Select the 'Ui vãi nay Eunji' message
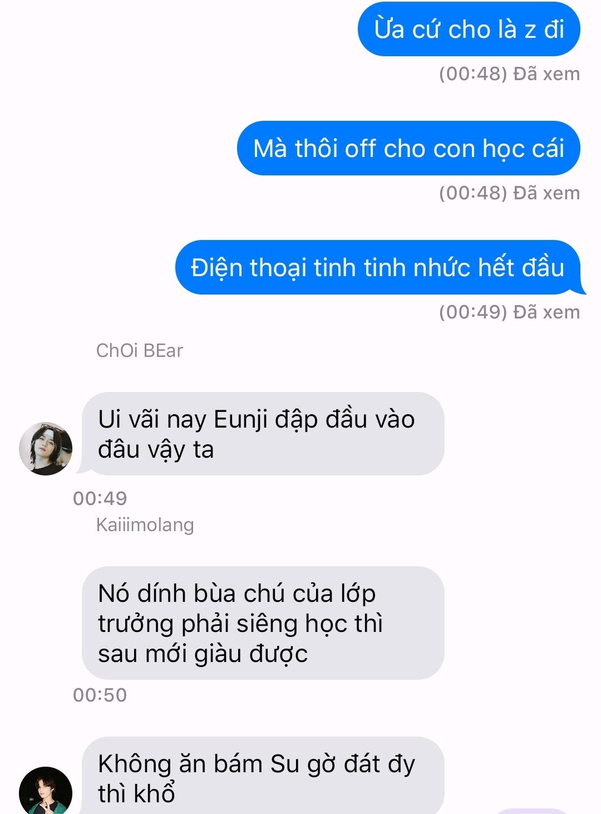This screenshot has width=601, height=814. pyautogui.click(x=263, y=434)
